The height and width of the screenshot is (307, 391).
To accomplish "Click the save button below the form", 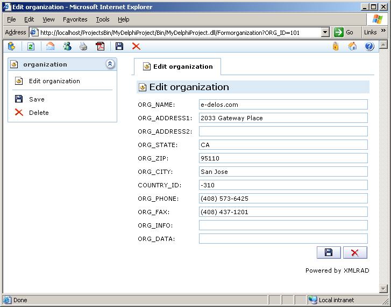I will pos(329,253).
